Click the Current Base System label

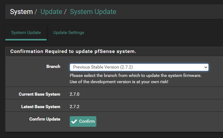pos(39,94)
